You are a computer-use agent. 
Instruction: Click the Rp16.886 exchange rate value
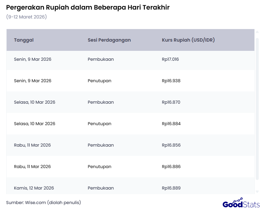tap(171, 167)
